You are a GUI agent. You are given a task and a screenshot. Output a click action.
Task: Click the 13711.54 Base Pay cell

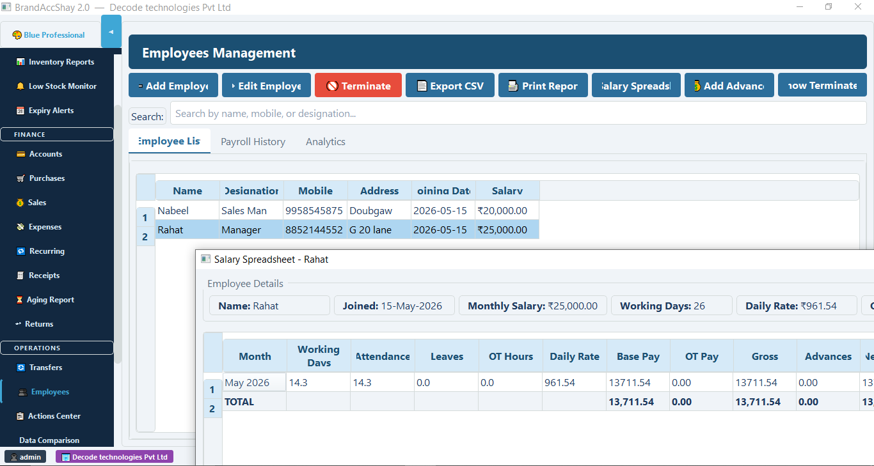[x=638, y=382]
